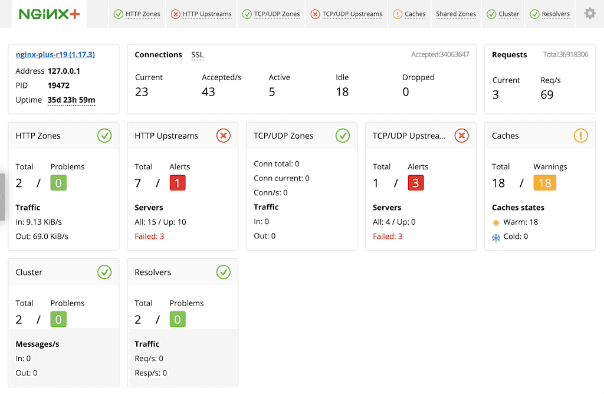Click the green status icon in the Cluster panel
This screenshot has height=394, width=604.
104,272
